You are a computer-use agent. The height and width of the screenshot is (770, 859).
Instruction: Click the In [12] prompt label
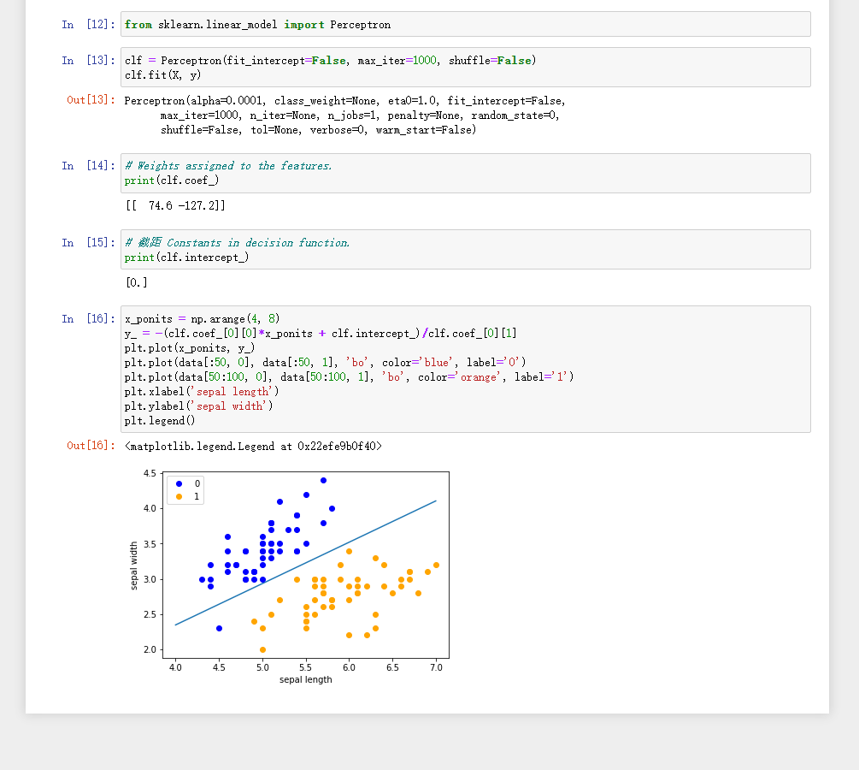(88, 25)
